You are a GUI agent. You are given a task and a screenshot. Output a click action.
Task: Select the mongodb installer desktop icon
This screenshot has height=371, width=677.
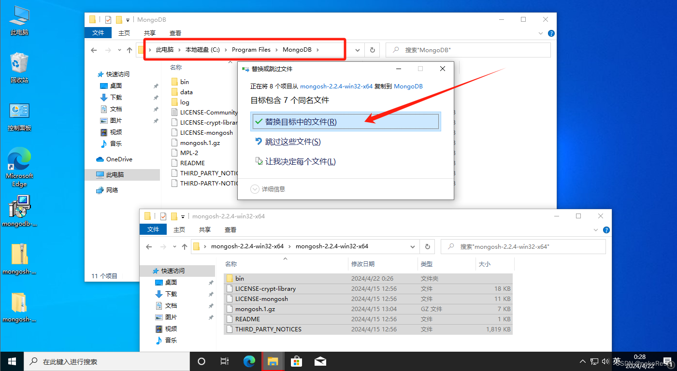[x=19, y=211]
